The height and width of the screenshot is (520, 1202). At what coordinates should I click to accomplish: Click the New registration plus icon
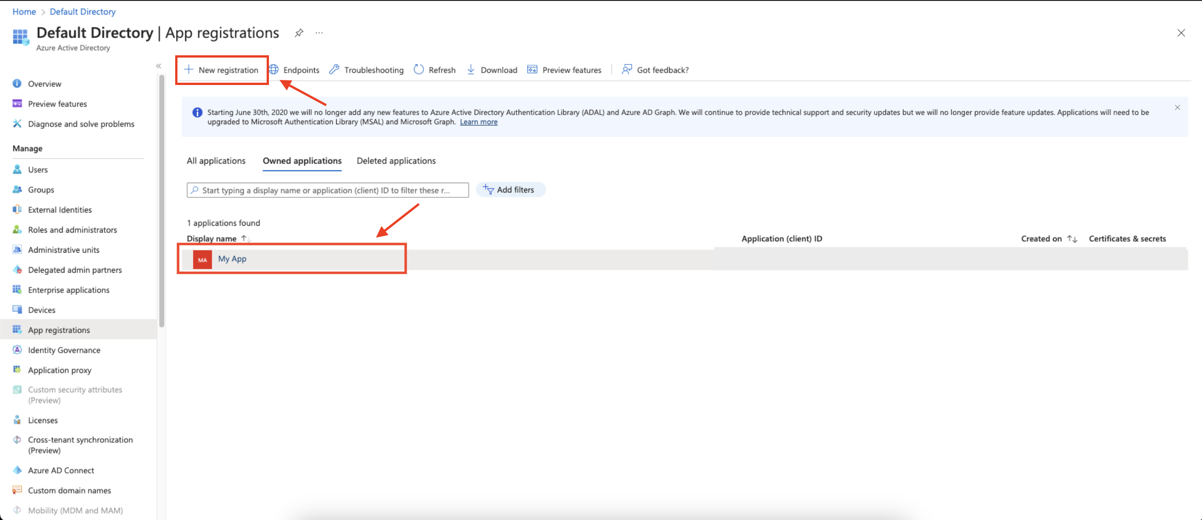pyautogui.click(x=188, y=69)
